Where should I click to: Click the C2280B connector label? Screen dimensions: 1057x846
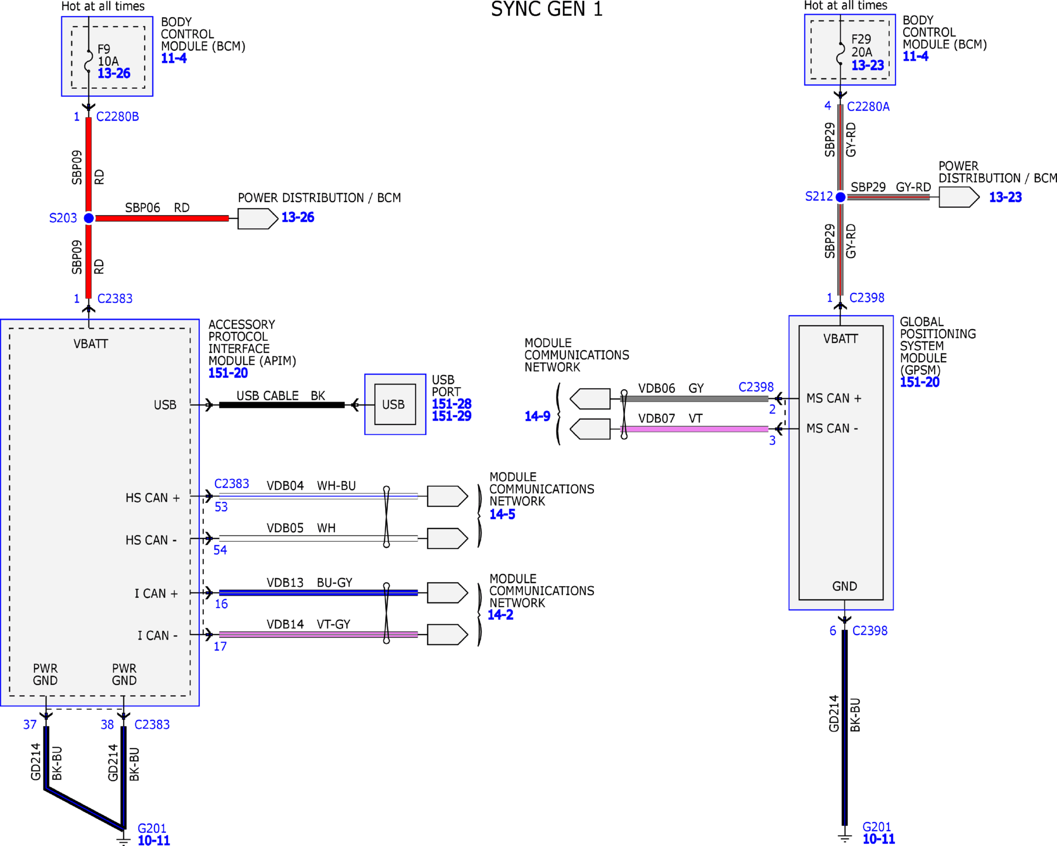click(118, 117)
